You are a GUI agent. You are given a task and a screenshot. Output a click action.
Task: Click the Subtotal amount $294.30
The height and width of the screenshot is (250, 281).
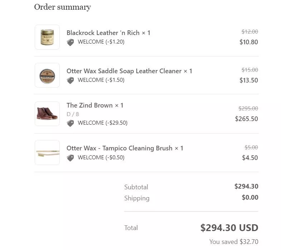[x=246, y=186]
